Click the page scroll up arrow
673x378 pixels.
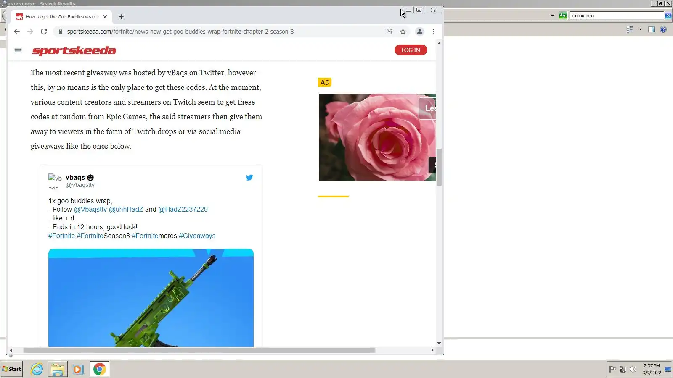pos(439,43)
